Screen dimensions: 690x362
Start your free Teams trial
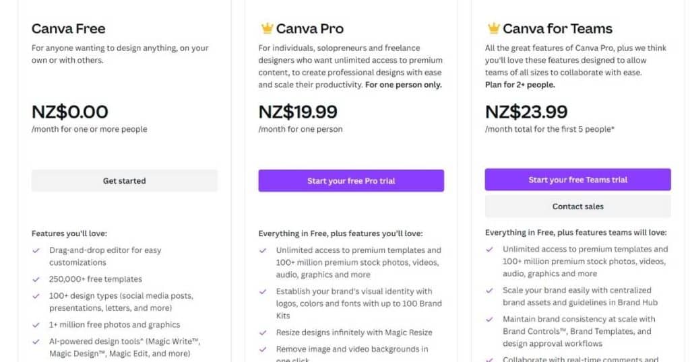coord(577,180)
